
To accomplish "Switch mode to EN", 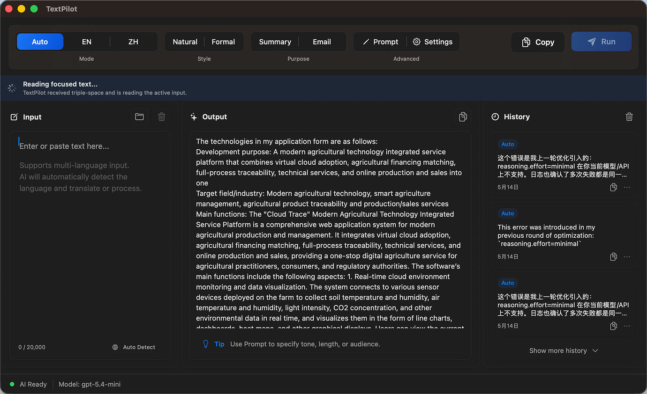I will coord(87,42).
